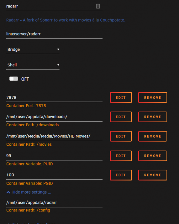
Task: Toggle the OFF privileged switch
Action: tap(14, 79)
